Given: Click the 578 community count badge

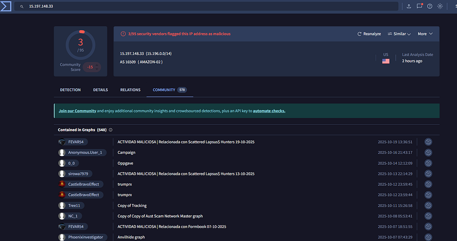Looking at the screenshot, I should [182, 90].
